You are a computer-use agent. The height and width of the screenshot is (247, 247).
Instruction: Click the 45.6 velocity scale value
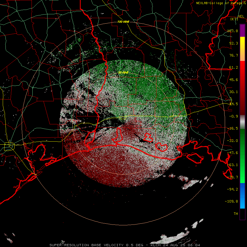tap(234, 80)
